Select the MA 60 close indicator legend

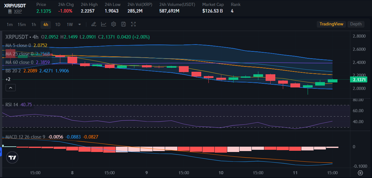click(x=28, y=62)
